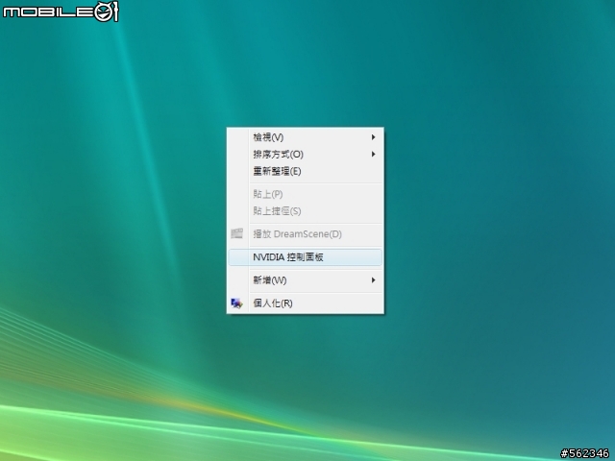615x461 pixels.
Task: Expand the arrow beside 檢視(V)
Action: (374, 137)
